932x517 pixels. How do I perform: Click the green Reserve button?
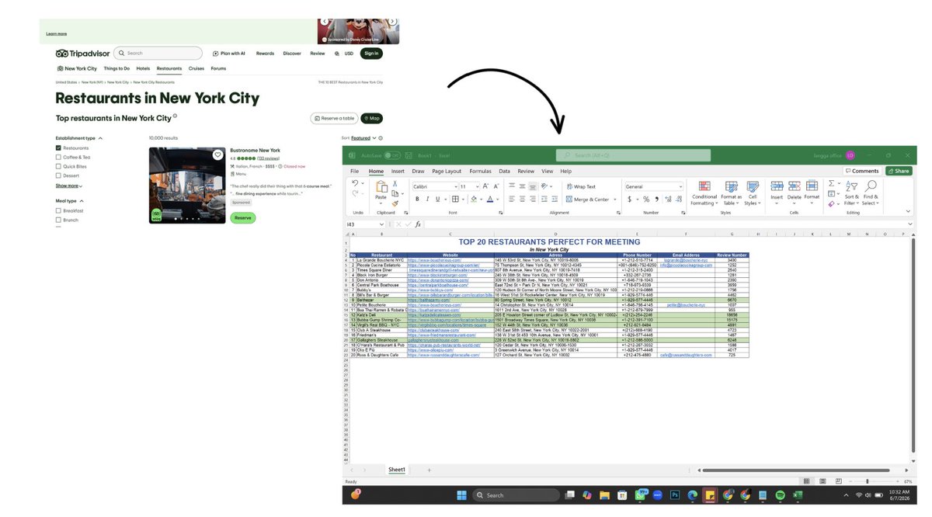pyautogui.click(x=243, y=218)
